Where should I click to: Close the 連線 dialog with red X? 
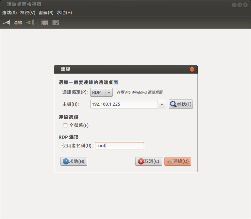point(192,69)
